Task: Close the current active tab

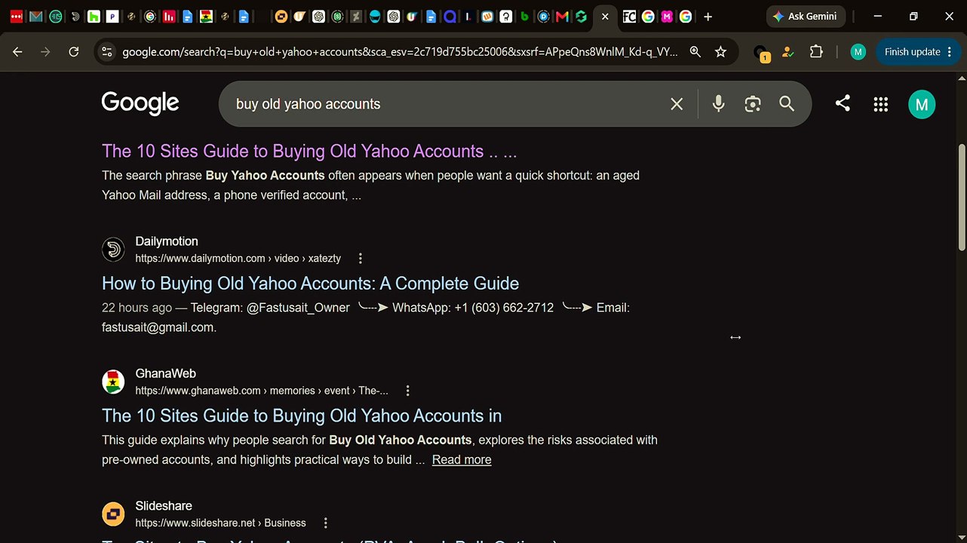Action: click(605, 17)
